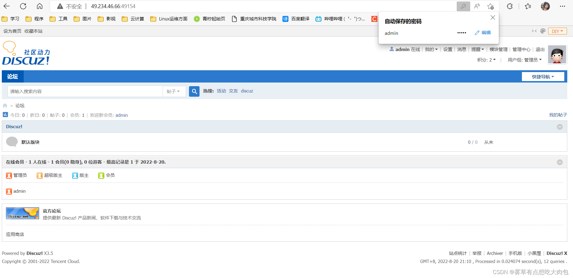
Task: Open the 重庆城市科技学院 bookmark
Action: tap(254, 19)
